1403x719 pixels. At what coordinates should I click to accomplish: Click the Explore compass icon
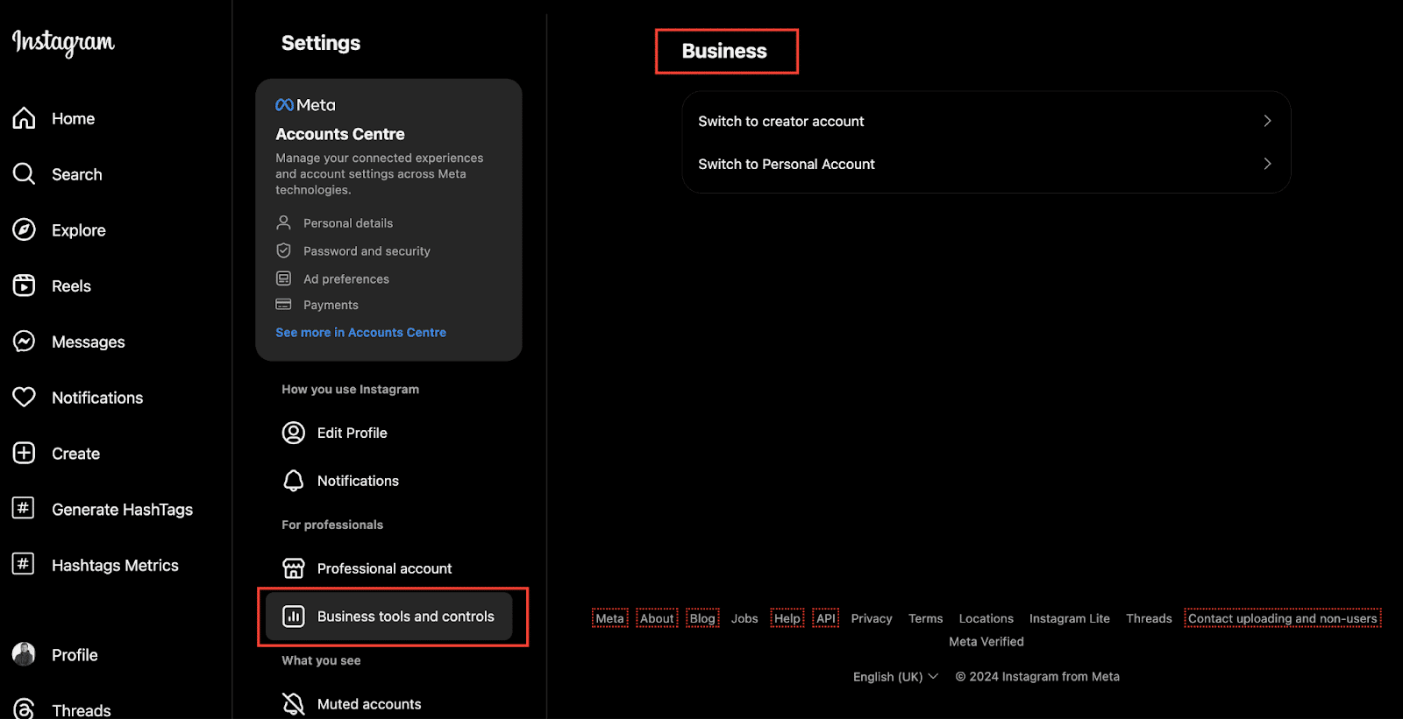[x=25, y=230]
